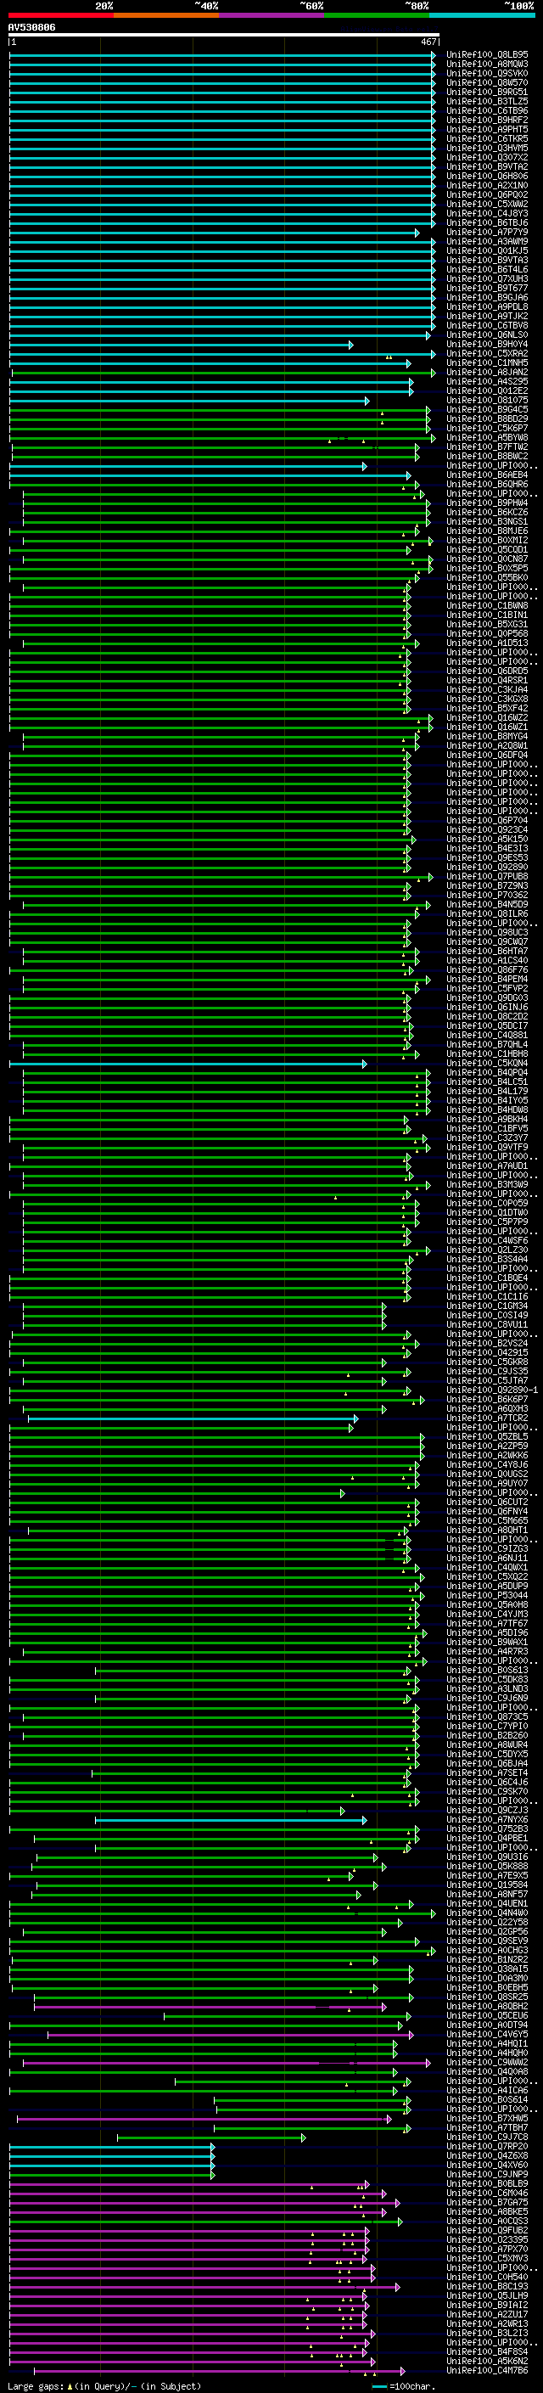543x2393 pixels.
Task: Click the UniRef100_Q86F76 label
Action: 487,969
